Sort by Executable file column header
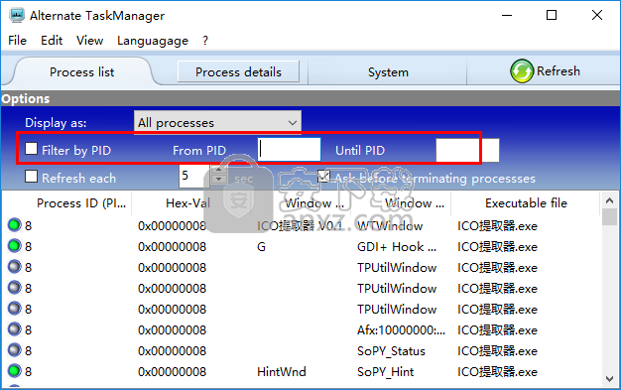 point(526,203)
